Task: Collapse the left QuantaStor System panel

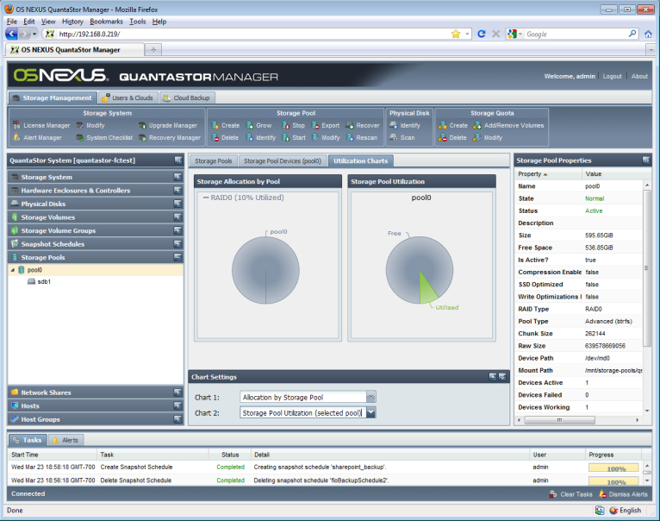Action: pos(178,160)
